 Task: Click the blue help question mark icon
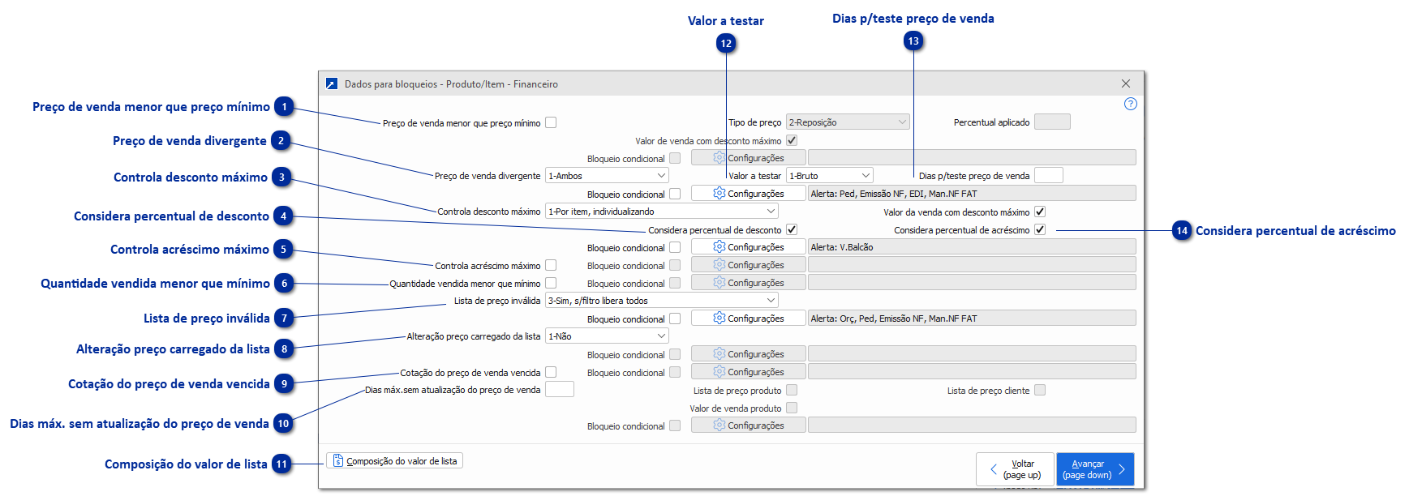pyautogui.click(x=1130, y=104)
